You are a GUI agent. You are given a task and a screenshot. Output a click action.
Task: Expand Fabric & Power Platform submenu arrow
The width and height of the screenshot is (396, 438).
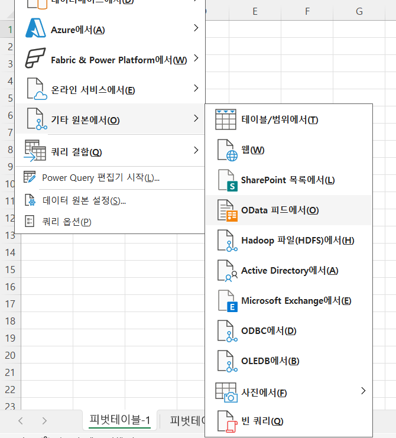(196, 58)
